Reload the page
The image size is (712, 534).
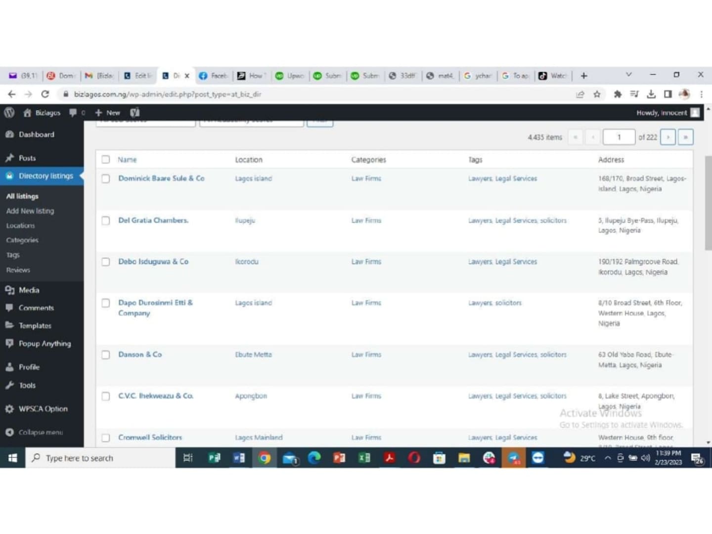[45, 94]
